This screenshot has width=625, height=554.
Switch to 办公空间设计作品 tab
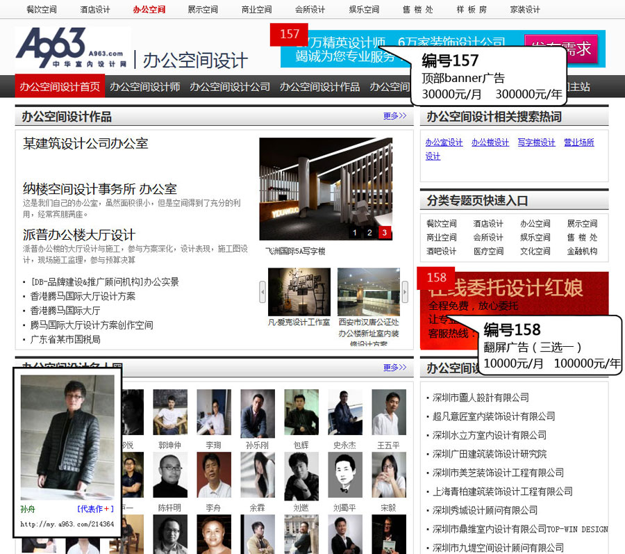[319, 87]
